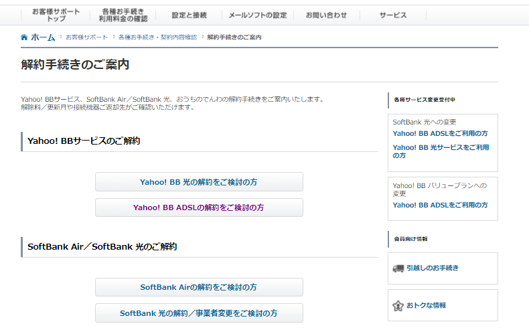Open サービス in top navigation
The image size is (529, 336).
point(393,15)
